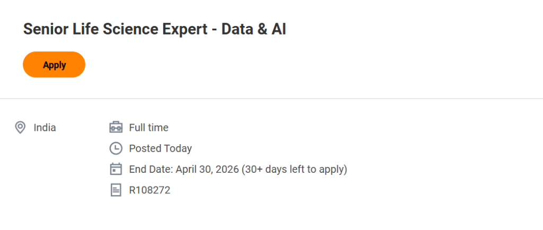The image size is (543, 230).
Task: Click the location pin icon
Action: click(x=20, y=128)
